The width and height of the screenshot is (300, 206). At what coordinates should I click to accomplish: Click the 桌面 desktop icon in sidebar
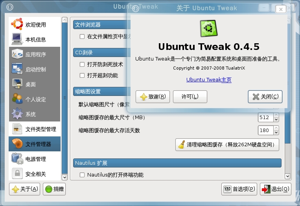point(17,84)
